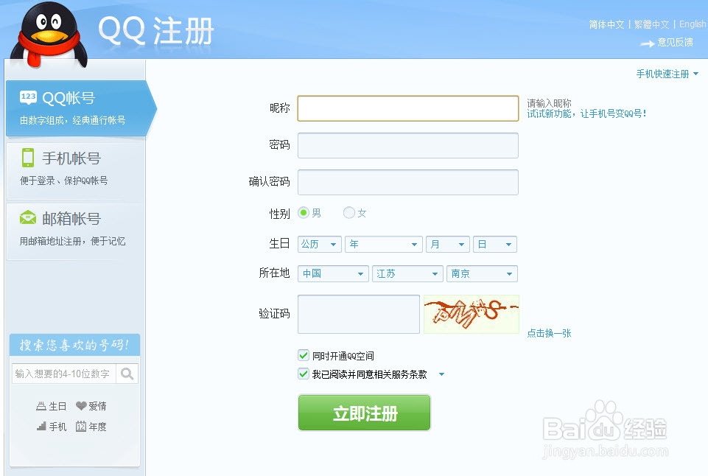The width and height of the screenshot is (708, 476).
Task: Open the 意见反馈 feedback link
Action: (x=675, y=42)
